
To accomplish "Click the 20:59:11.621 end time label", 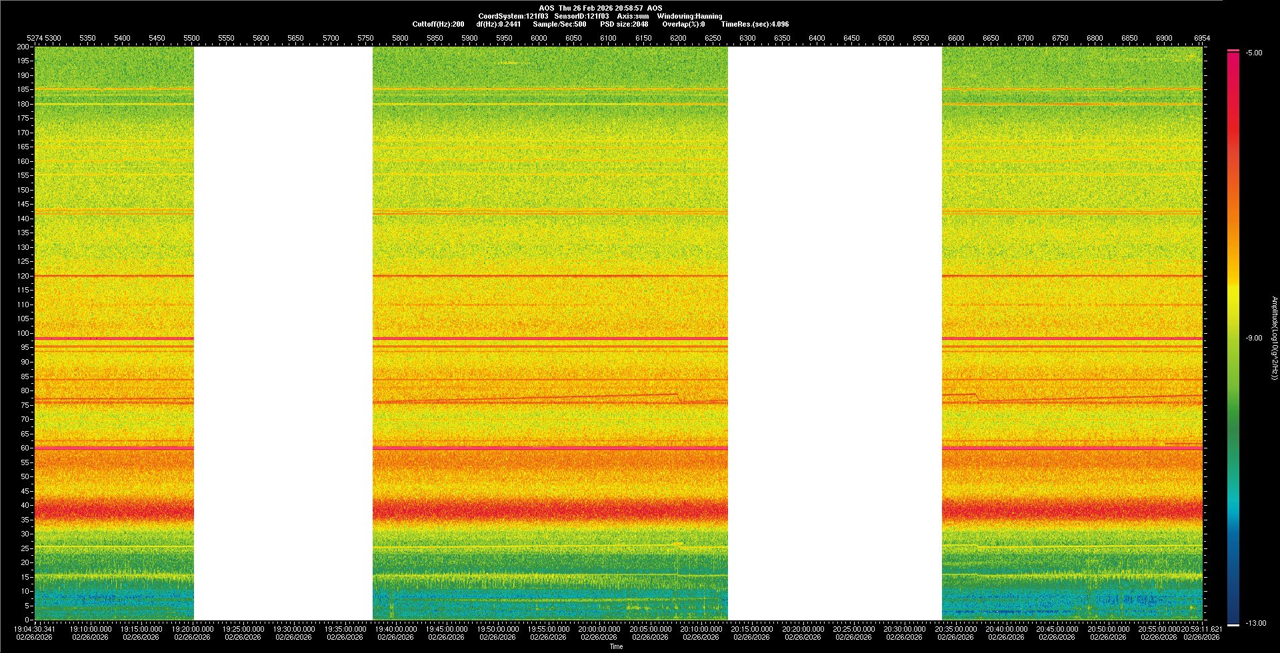I will click(x=1201, y=629).
